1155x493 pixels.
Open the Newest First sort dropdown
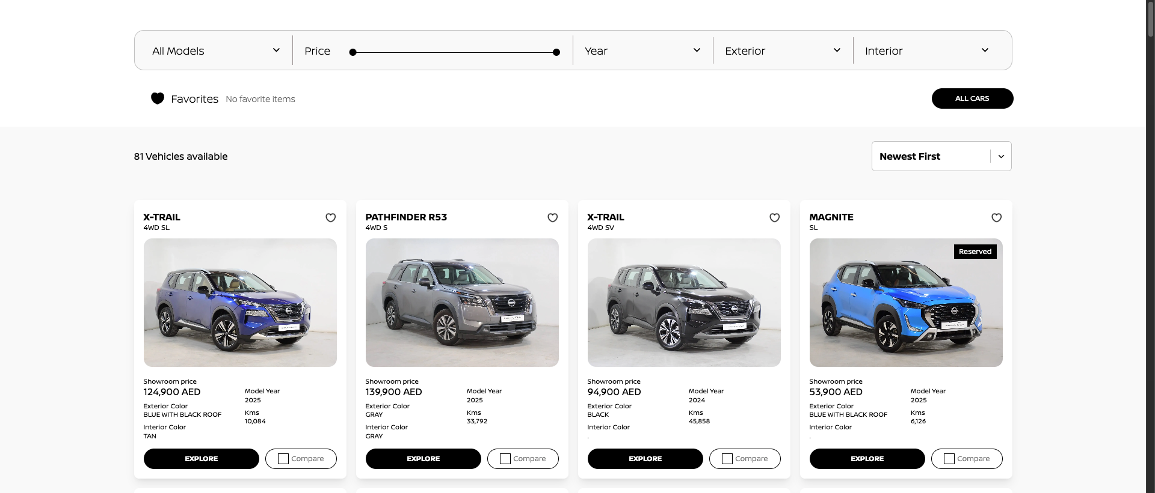point(941,156)
